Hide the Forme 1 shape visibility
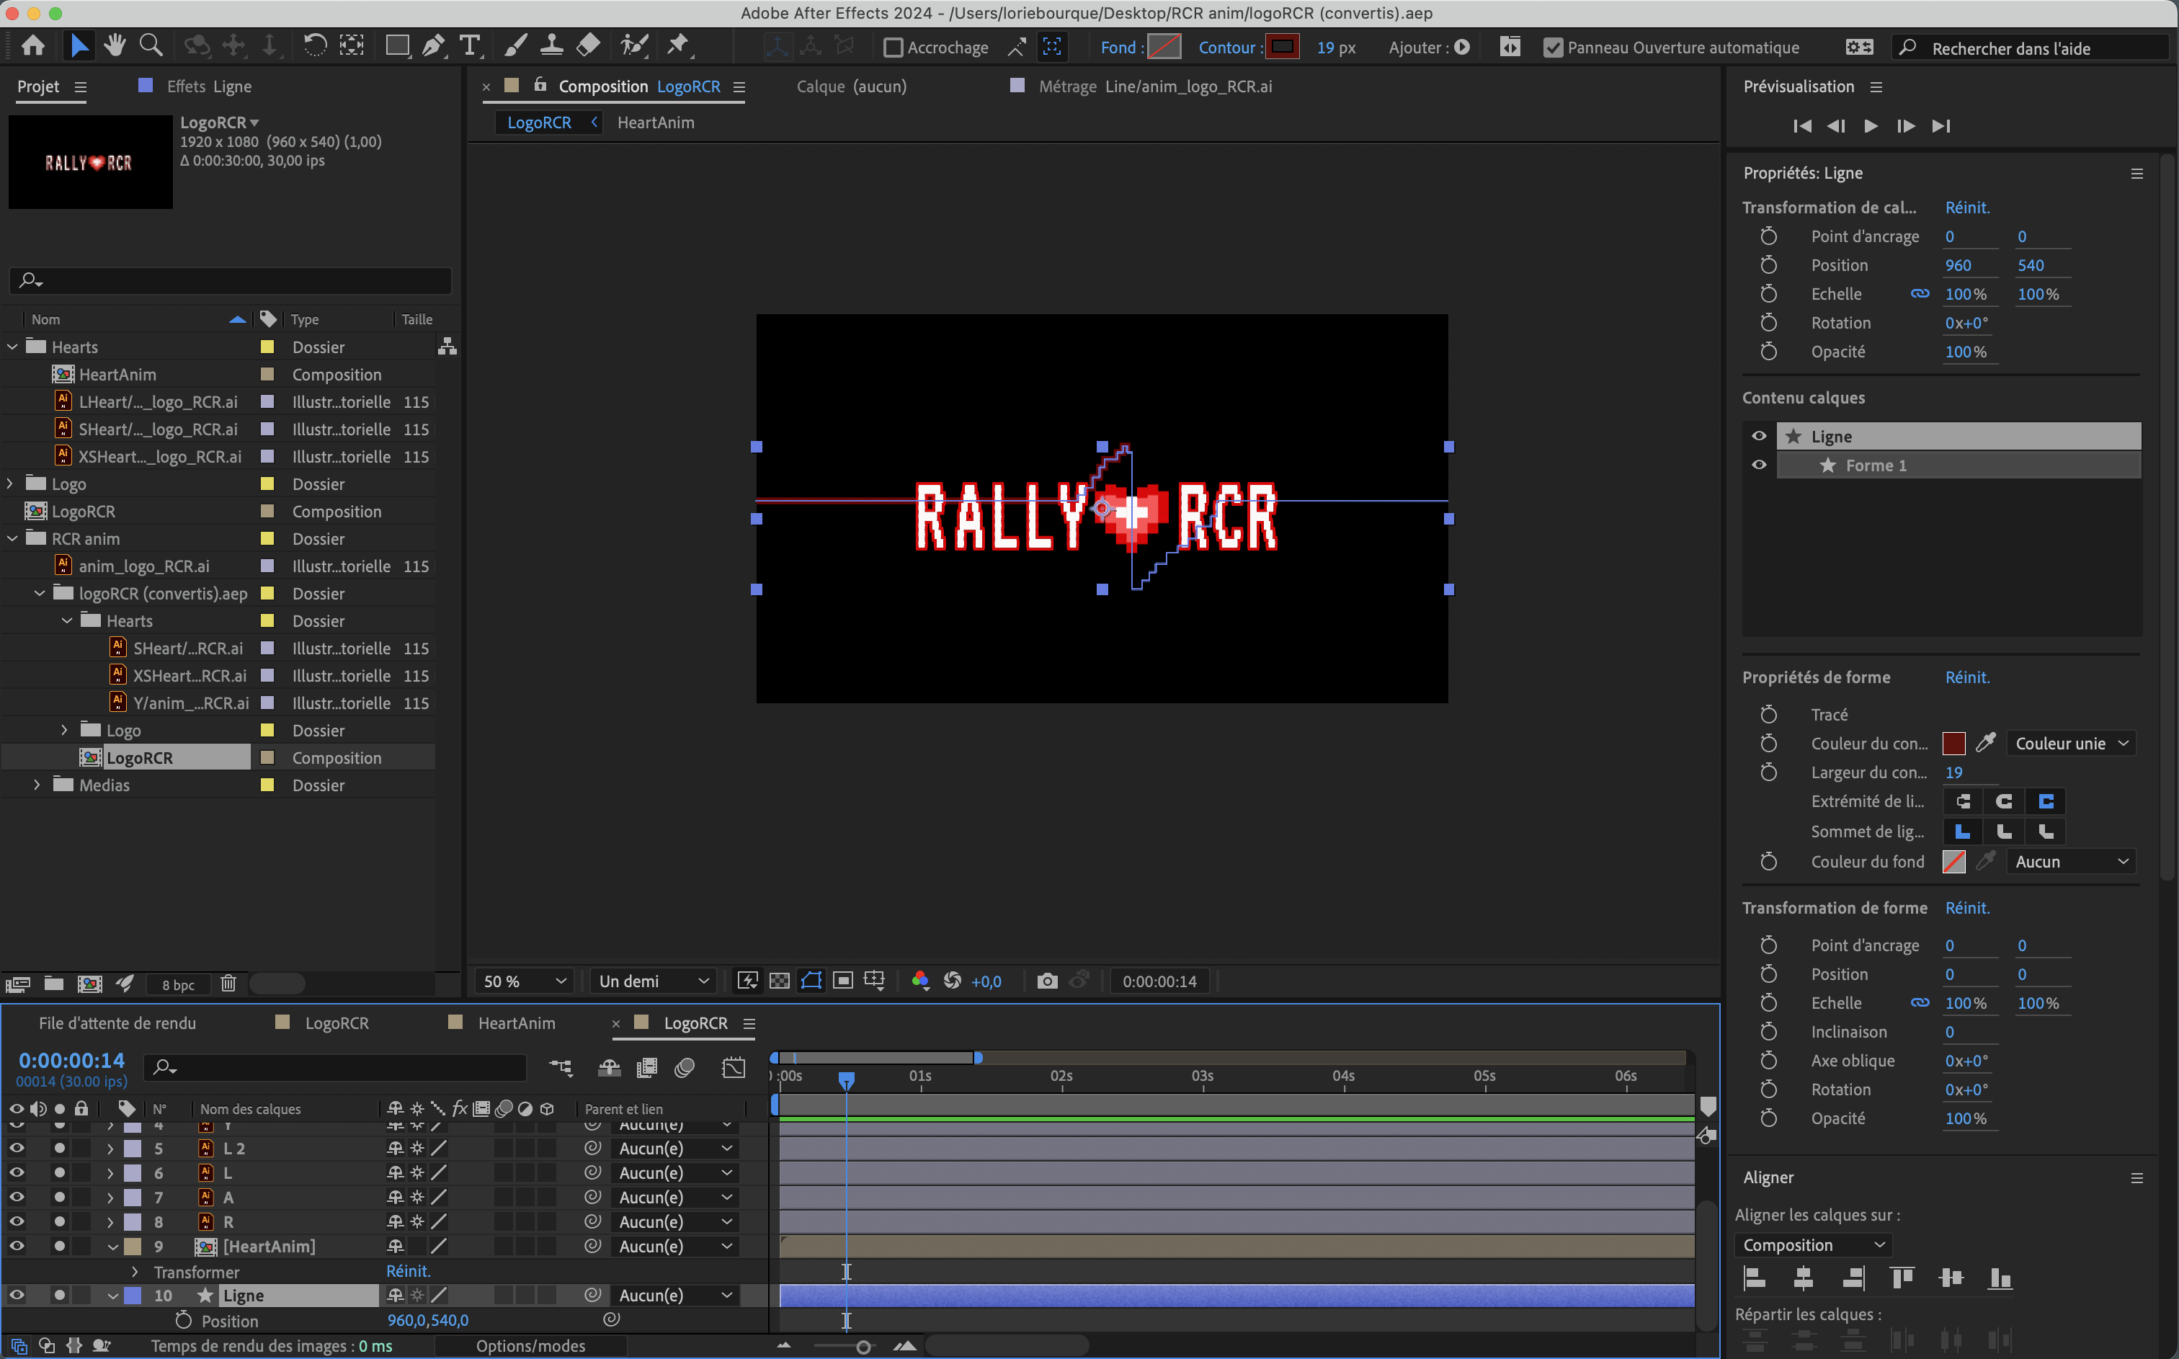The width and height of the screenshot is (2179, 1359). coord(1758,465)
